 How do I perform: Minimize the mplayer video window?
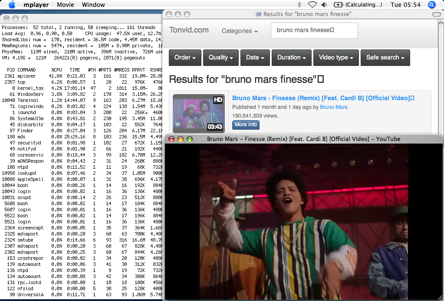click(181, 139)
